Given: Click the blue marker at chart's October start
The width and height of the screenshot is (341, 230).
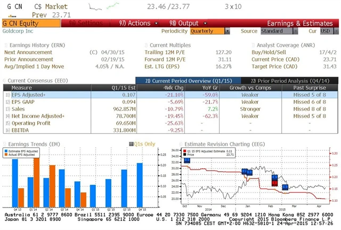Looking at the screenshot, I should (x=186, y=160).
